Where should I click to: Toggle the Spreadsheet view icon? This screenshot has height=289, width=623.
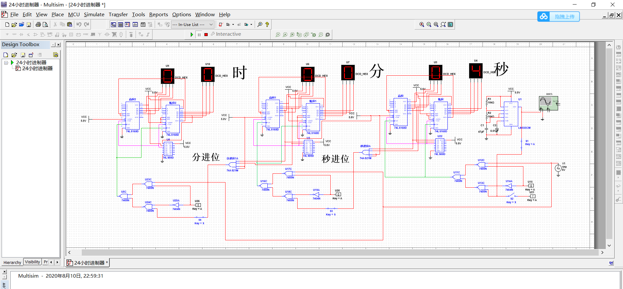[x=120, y=24]
